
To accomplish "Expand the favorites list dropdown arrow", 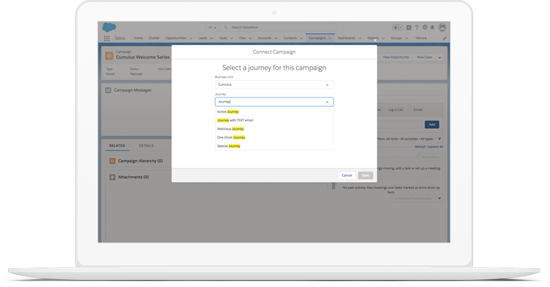I will [x=400, y=28].
